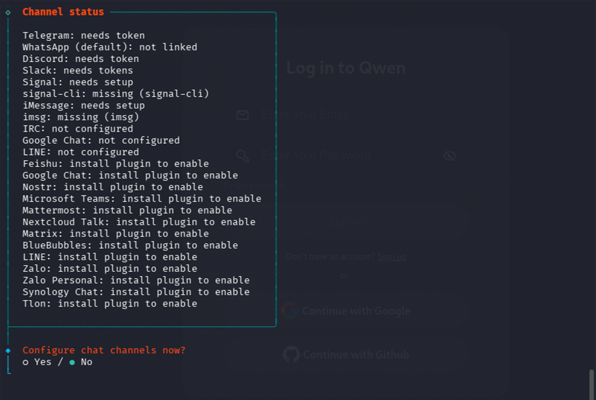Focus the Enter Your Password field

tap(346, 155)
